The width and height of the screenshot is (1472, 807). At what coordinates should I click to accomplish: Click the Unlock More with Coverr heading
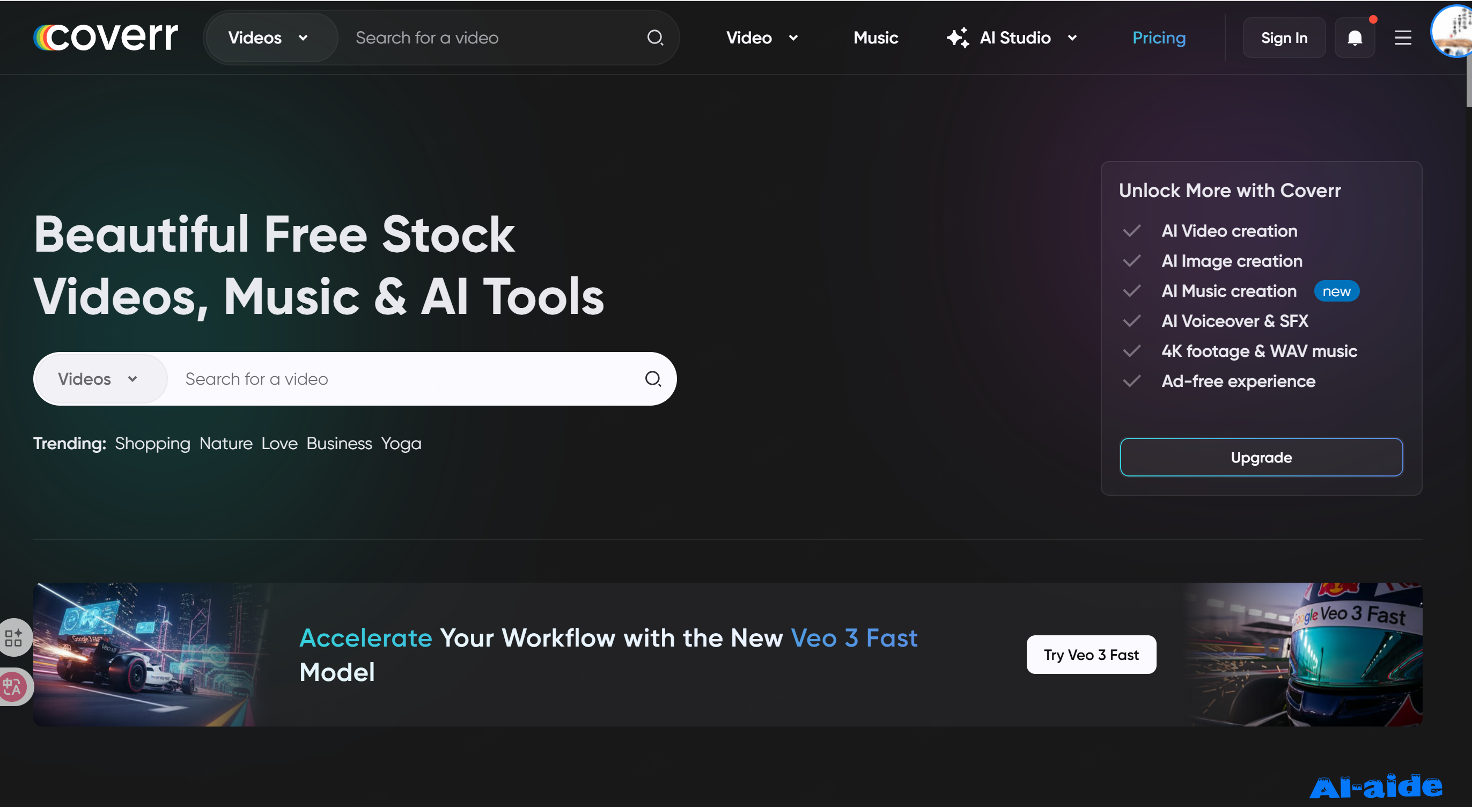point(1229,190)
